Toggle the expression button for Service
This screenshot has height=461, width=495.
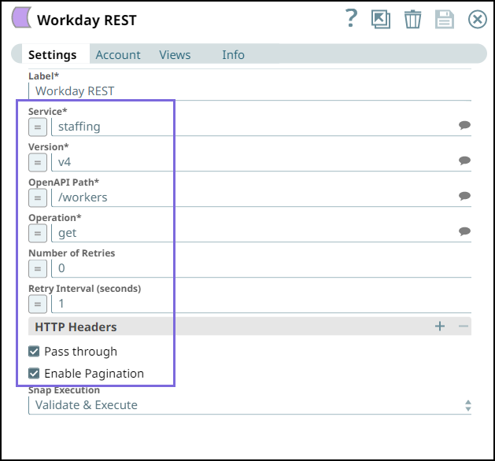pos(38,127)
